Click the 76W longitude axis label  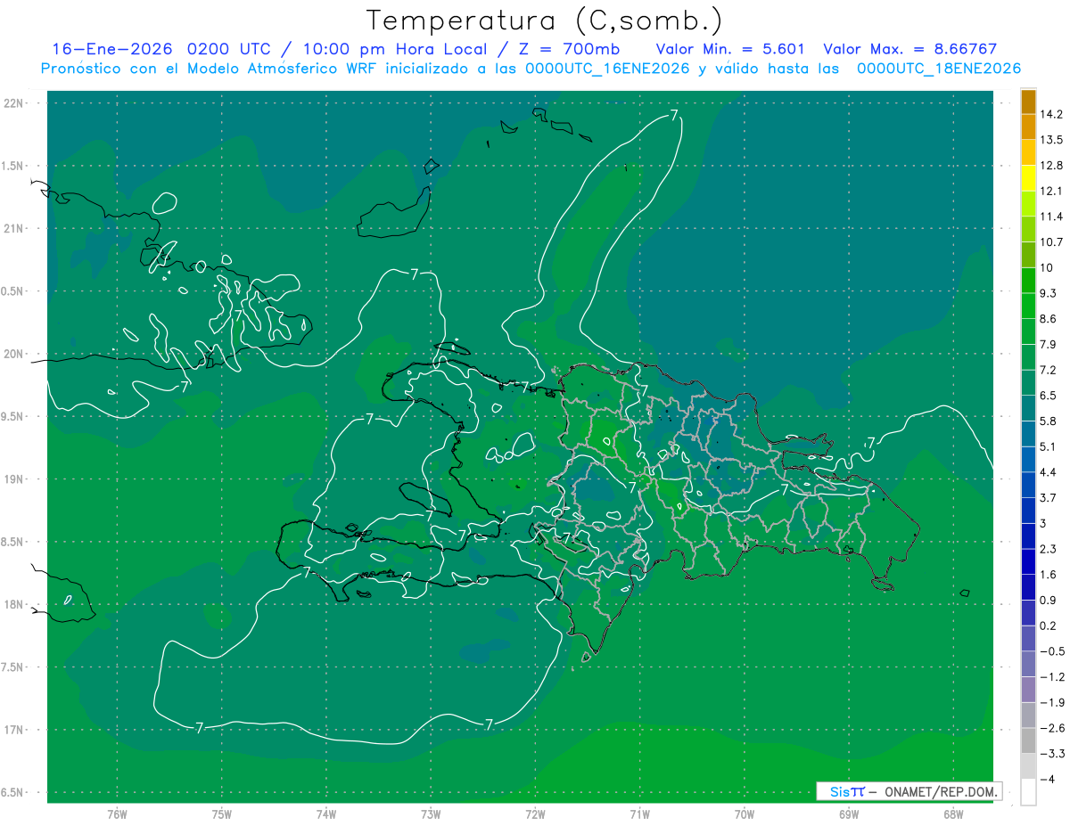click(117, 814)
